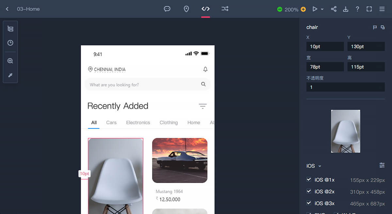
Task: Open version history clock icon
Action: point(10,43)
